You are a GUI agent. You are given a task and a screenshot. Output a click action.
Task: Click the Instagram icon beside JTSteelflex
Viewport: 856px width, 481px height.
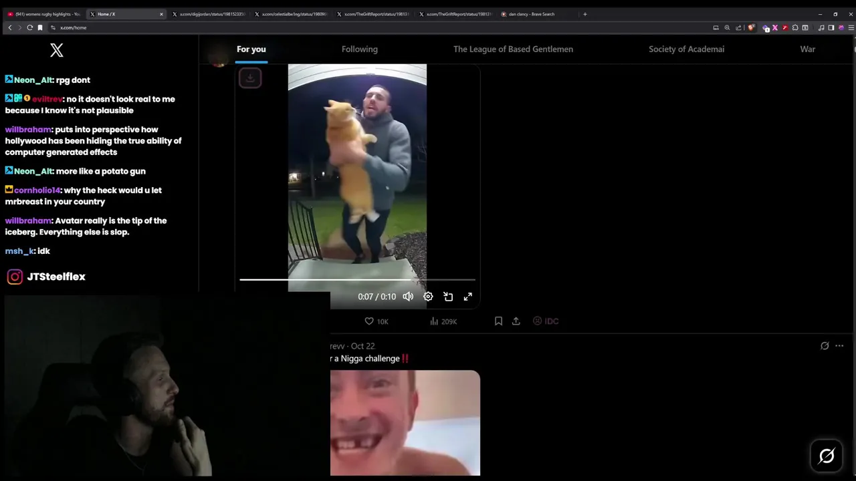coord(15,277)
